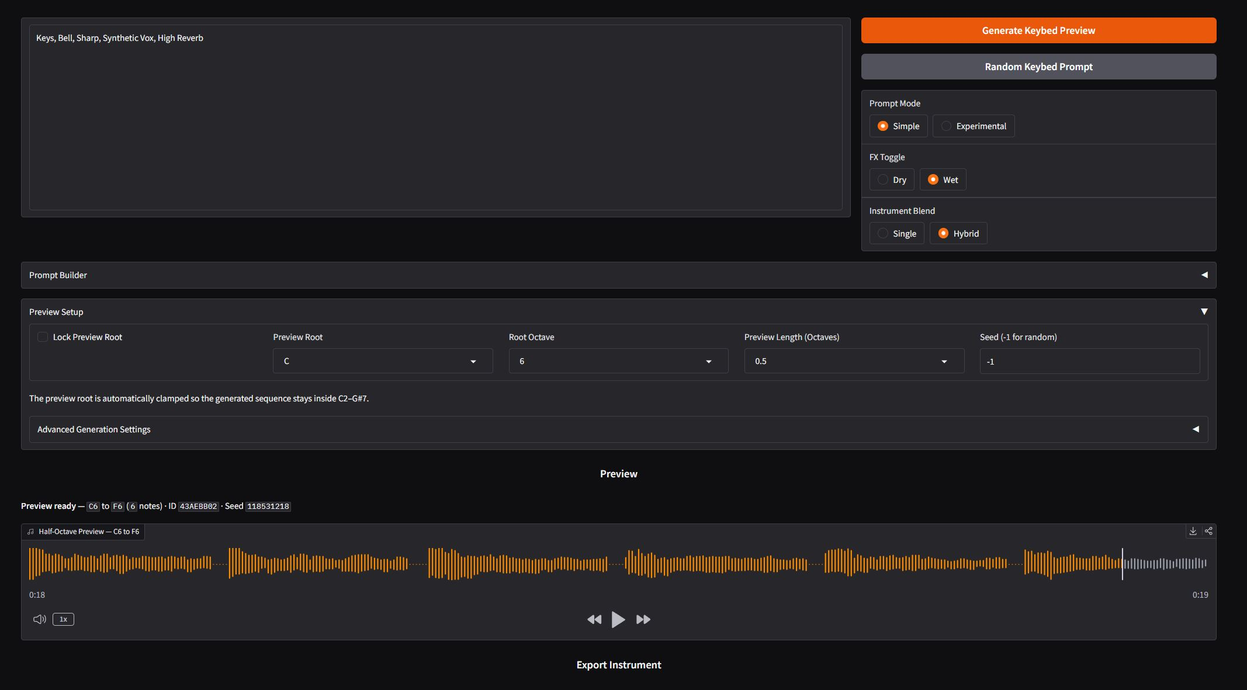This screenshot has width=1247, height=690.
Task: Rewind the audio preview
Action: [x=594, y=619]
